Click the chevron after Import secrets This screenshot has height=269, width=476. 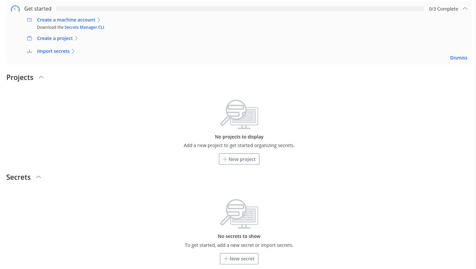pyautogui.click(x=73, y=51)
